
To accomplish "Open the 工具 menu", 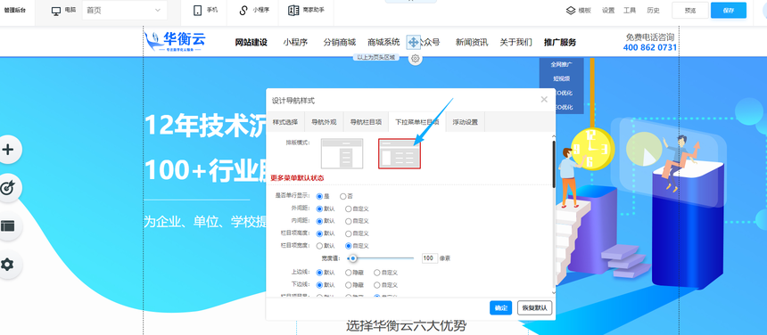I will pyautogui.click(x=630, y=11).
